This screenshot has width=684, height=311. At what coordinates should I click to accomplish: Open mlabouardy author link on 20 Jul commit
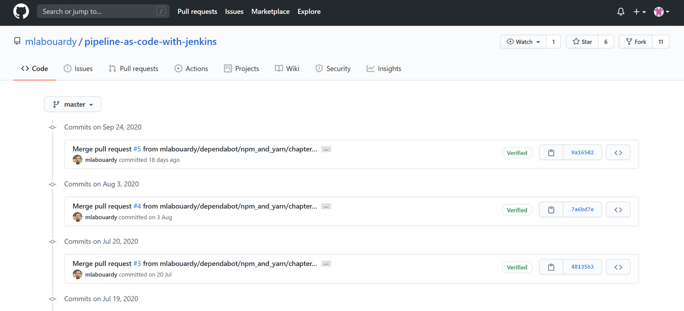(x=101, y=274)
